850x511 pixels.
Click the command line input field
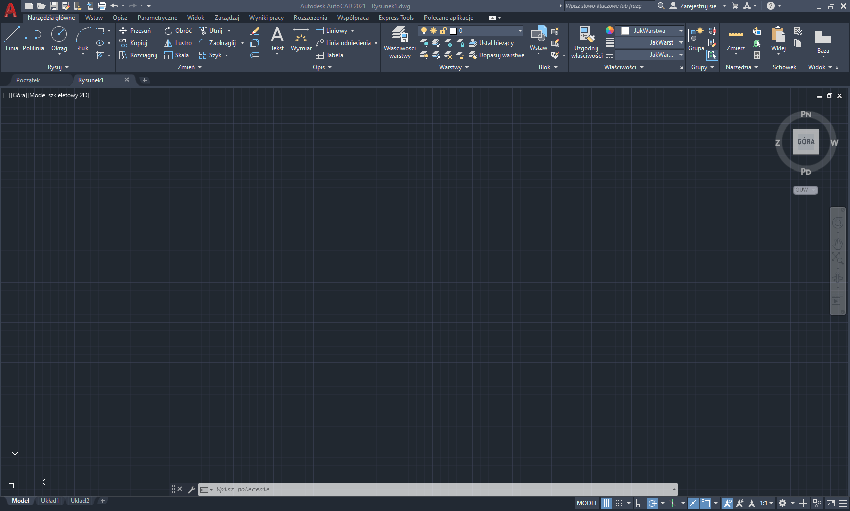(x=438, y=489)
